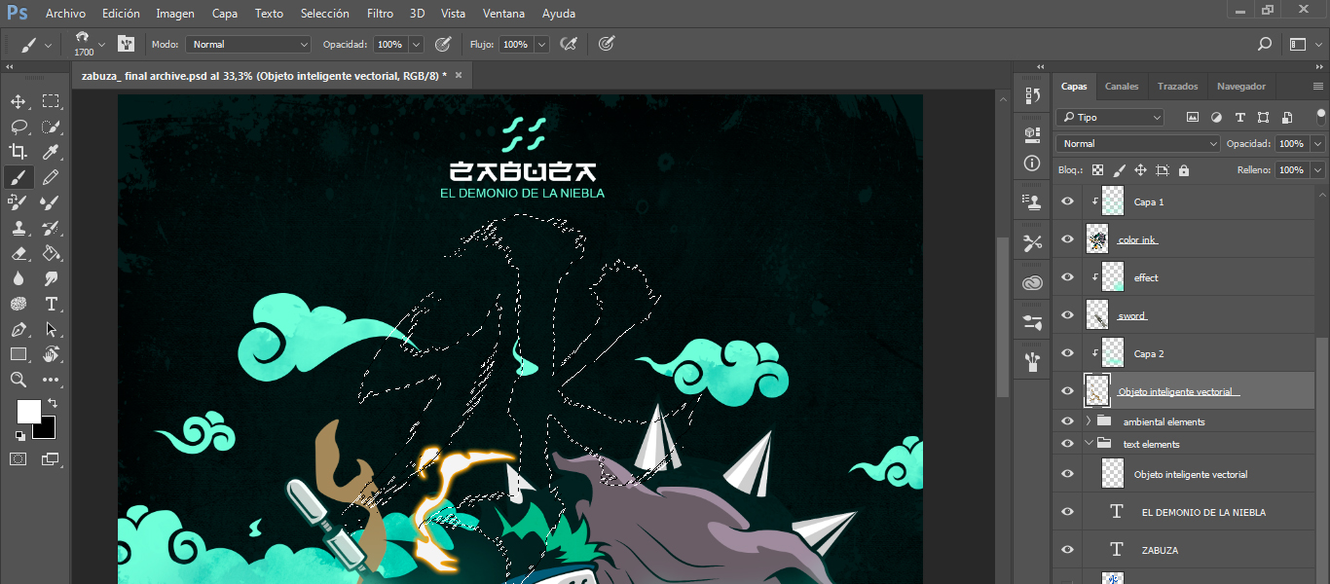
Task: Hide the sword layer
Action: coord(1067,315)
